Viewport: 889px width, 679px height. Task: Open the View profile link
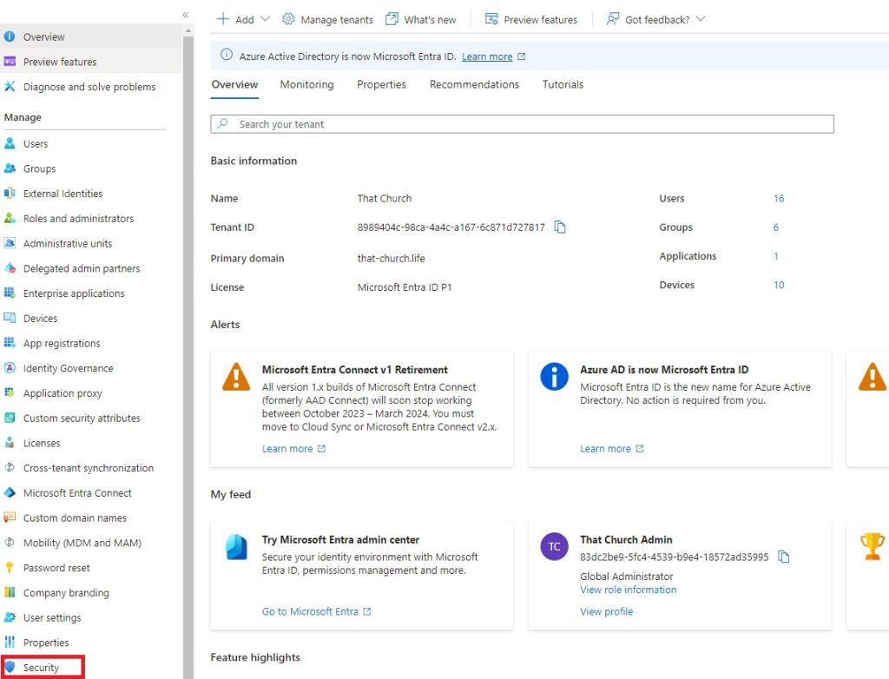pos(607,611)
